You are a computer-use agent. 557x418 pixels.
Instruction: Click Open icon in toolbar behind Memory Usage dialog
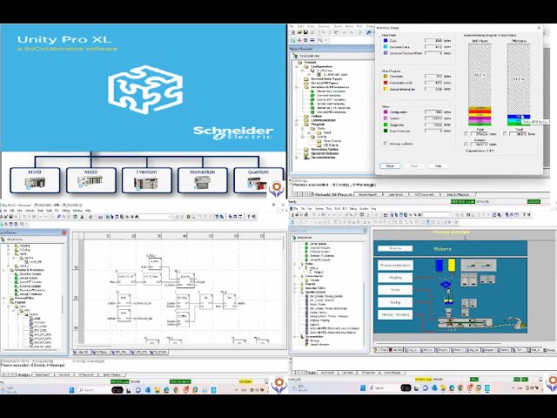(299, 32)
